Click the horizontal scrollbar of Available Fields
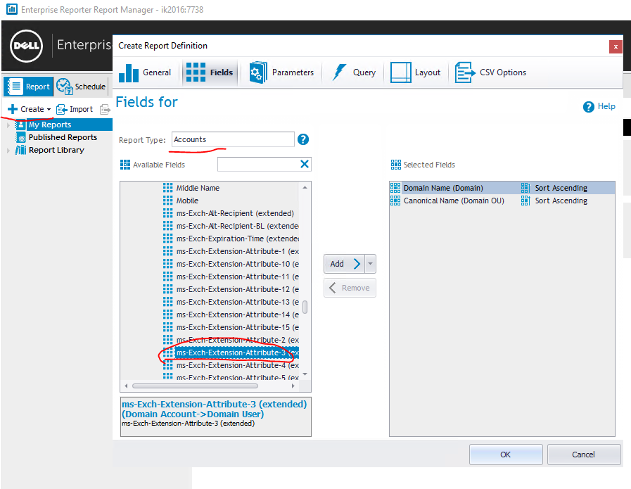This screenshot has width=631, height=489. pos(195,386)
